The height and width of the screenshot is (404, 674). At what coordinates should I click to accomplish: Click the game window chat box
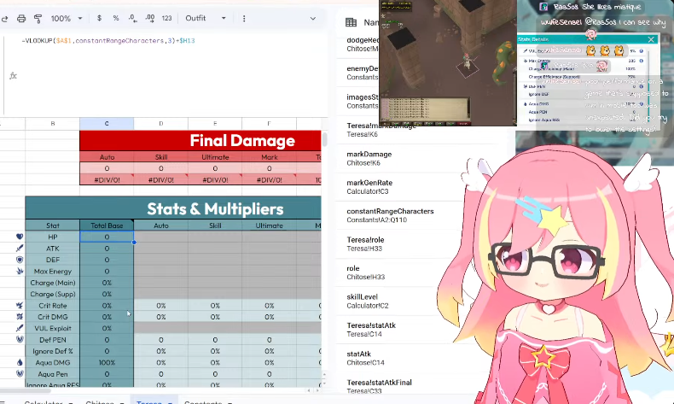pos(425,109)
